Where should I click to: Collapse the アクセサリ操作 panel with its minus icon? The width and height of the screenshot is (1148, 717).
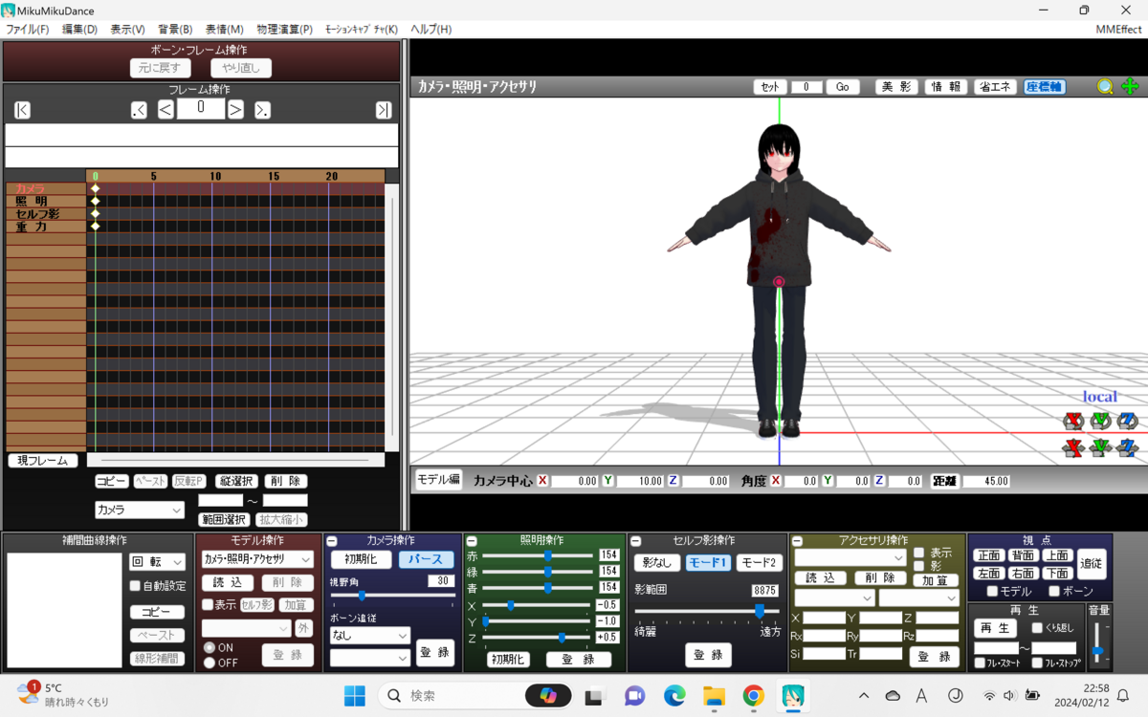(797, 541)
